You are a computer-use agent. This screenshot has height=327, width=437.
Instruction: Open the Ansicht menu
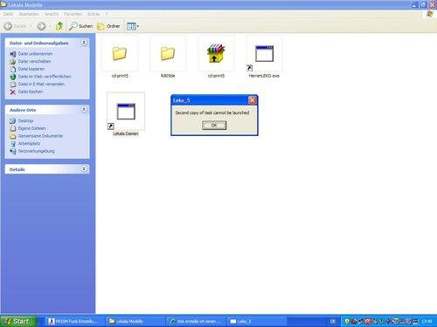coord(52,14)
